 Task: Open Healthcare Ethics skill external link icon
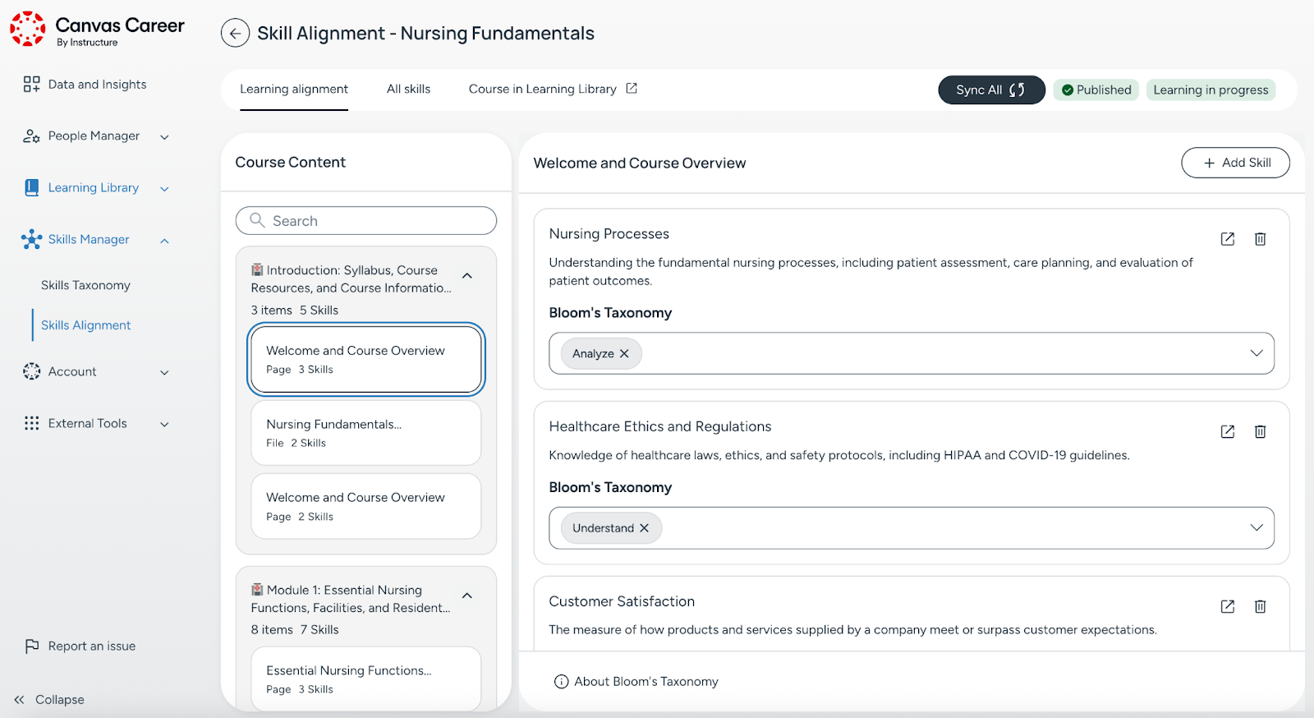pyautogui.click(x=1228, y=431)
